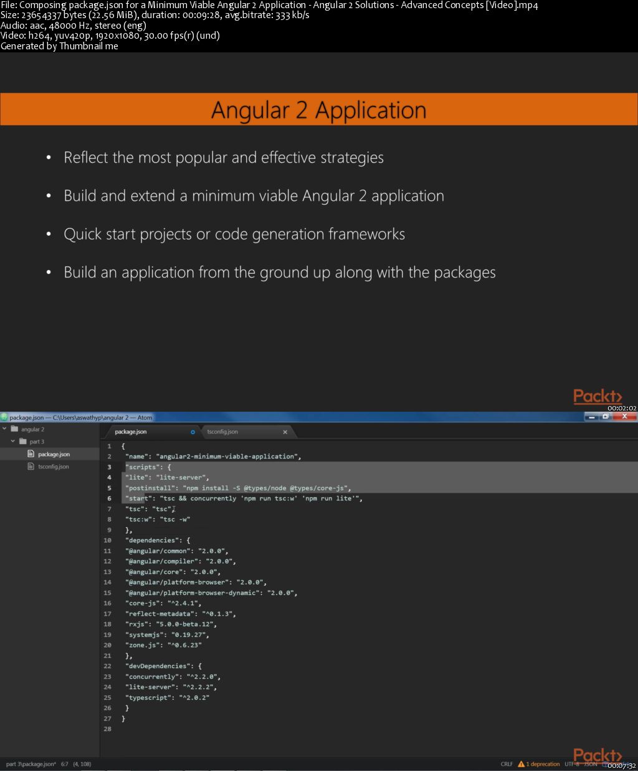638x771 pixels.
Task: Click the modified dot on package.json tab
Action: coord(193,432)
